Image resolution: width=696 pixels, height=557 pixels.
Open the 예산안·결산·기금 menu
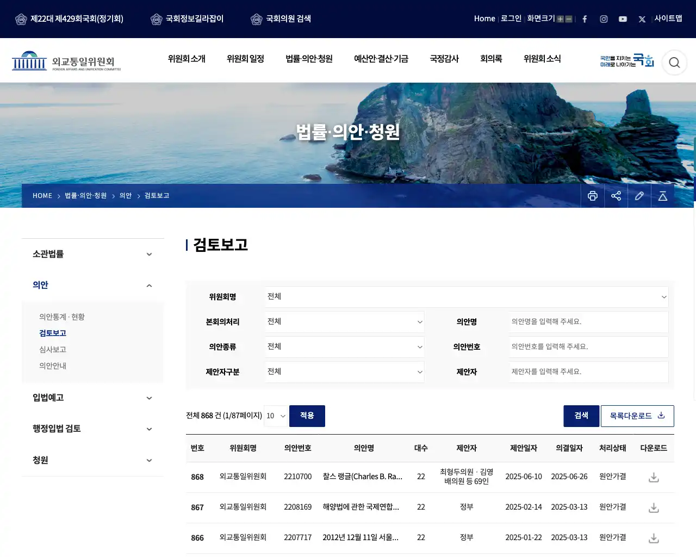(x=381, y=59)
